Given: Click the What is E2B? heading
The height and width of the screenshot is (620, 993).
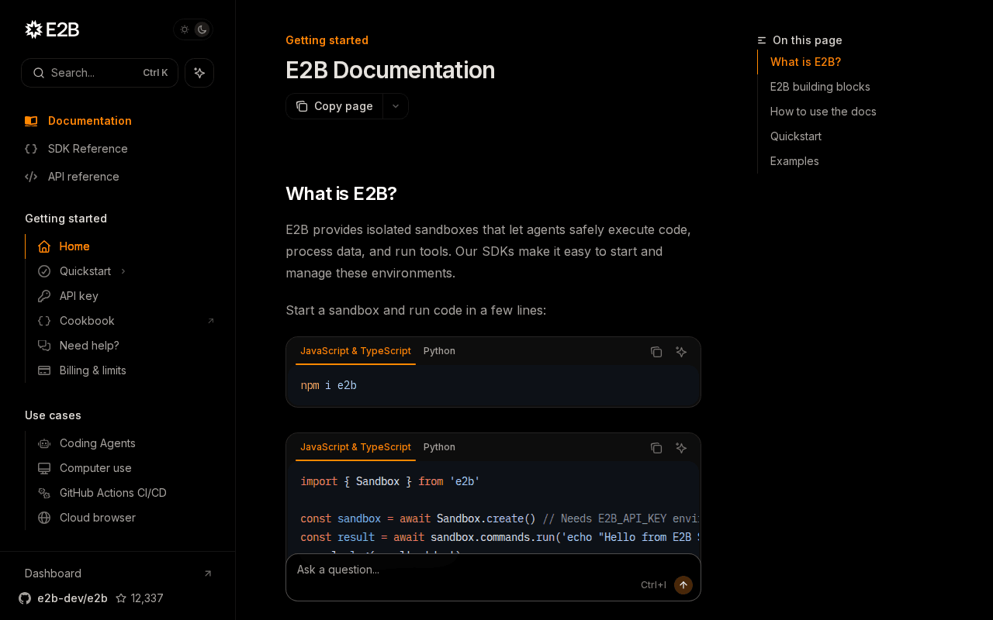Looking at the screenshot, I should pyautogui.click(x=341, y=194).
